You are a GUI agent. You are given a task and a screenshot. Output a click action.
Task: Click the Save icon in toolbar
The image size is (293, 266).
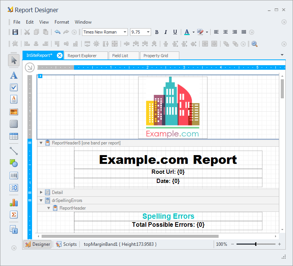15,32
